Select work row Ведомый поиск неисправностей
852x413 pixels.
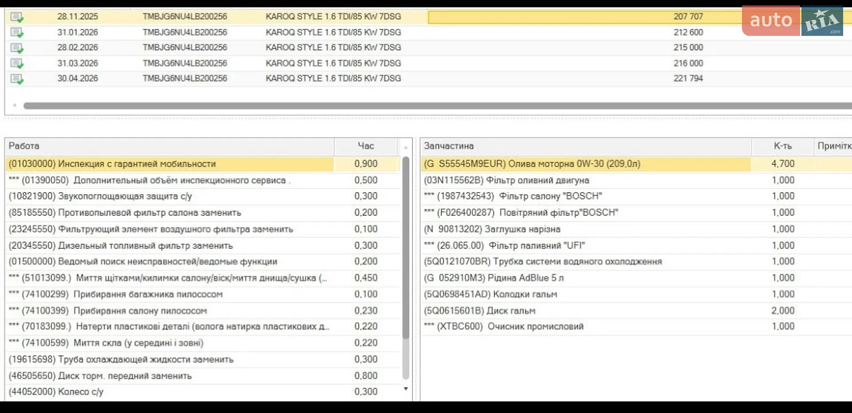(203, 262)
